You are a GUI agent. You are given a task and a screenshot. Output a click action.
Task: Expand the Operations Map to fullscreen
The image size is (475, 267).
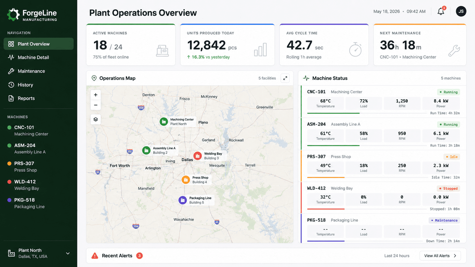pyautogui.click(x=285, y=78)
